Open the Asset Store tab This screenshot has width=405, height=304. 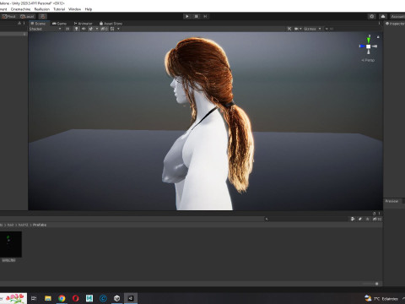111,24
